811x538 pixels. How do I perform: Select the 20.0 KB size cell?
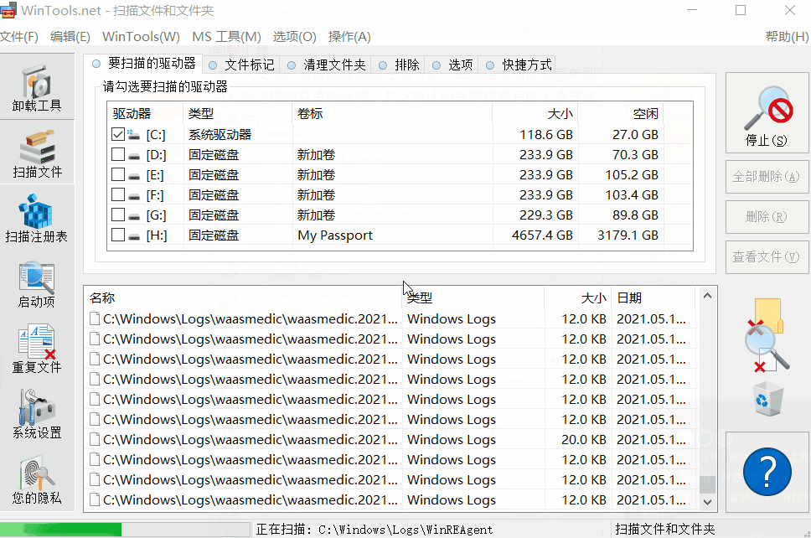click(x=583, y=440)
